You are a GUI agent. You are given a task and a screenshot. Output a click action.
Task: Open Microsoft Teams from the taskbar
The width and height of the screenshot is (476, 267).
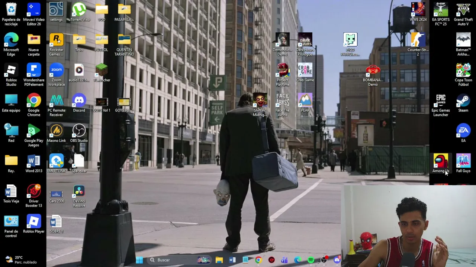pyautogui.click(x=284, y=260)
